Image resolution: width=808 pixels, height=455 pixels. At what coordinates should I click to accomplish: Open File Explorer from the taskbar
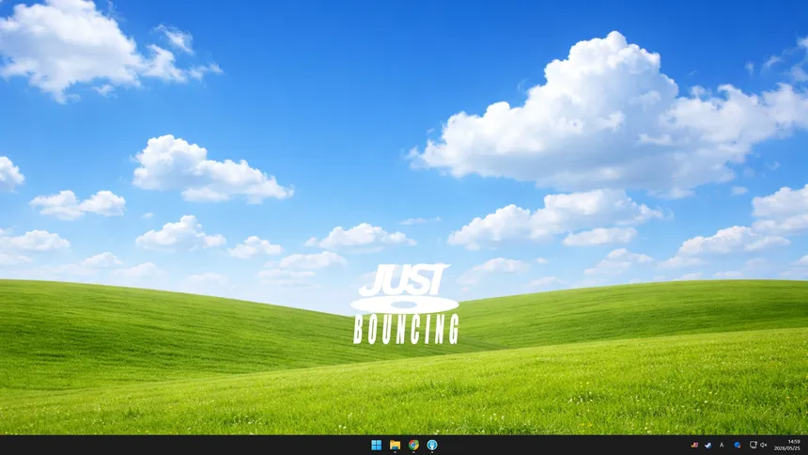point(395,446)
